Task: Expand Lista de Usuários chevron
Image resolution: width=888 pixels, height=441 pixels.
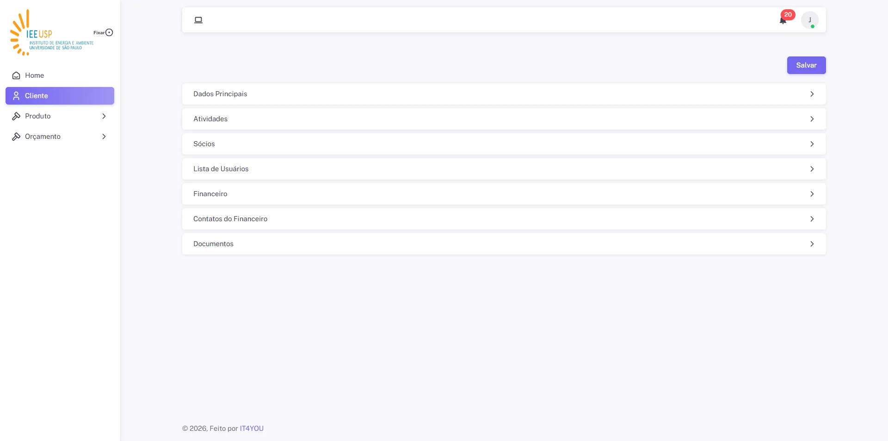Action: pos(812,169)
